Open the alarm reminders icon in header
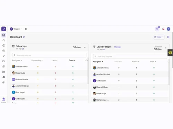 coord(157,29)
